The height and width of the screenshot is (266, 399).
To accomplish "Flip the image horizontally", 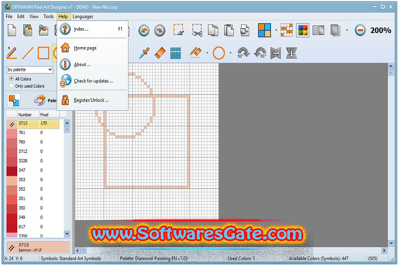I will click(x=276, y=53).
